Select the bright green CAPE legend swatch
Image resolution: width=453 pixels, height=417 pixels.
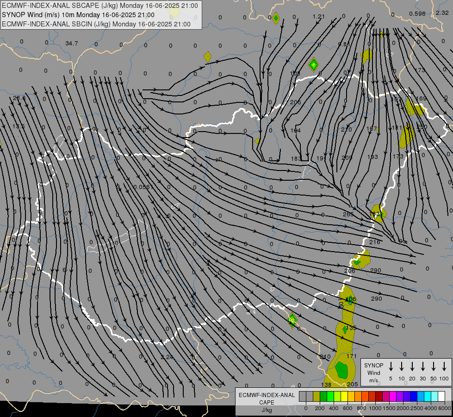pos(330,397)
